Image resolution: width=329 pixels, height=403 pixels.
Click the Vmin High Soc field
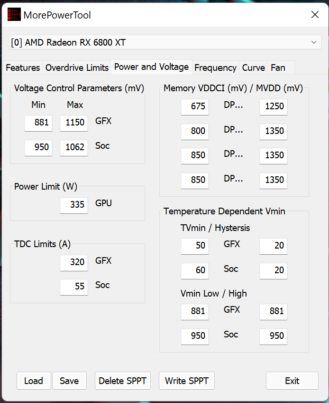coord(274,336)
